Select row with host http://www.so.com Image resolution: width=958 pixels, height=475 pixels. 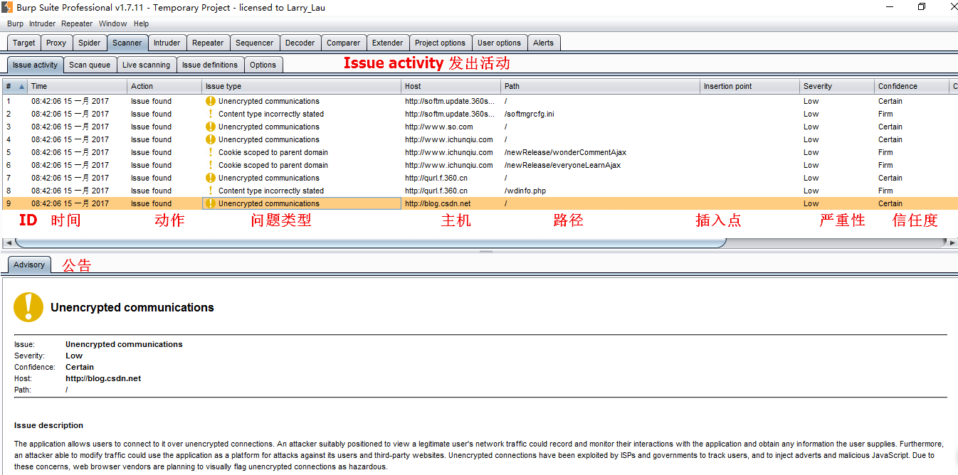click(479, 127)
